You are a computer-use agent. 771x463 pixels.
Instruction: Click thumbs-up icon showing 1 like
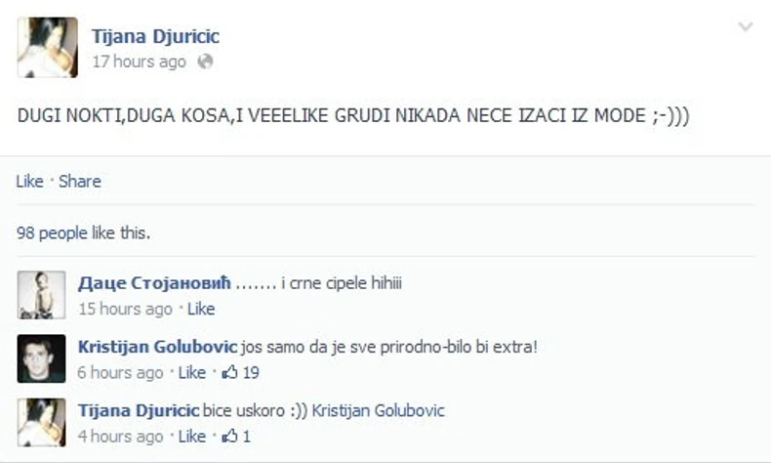tap(229, 436)
